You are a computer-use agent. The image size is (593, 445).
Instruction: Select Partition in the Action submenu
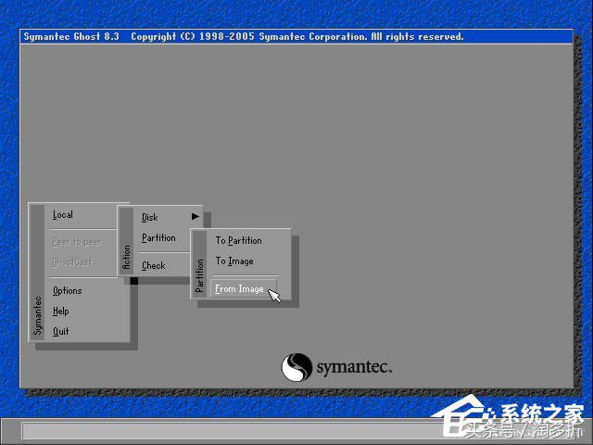pyautogui.click(x=158, y=238)
